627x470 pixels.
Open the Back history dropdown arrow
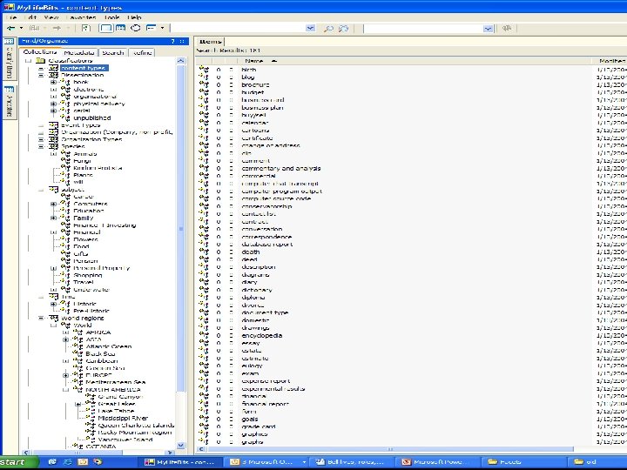click(x=21, y=28)
